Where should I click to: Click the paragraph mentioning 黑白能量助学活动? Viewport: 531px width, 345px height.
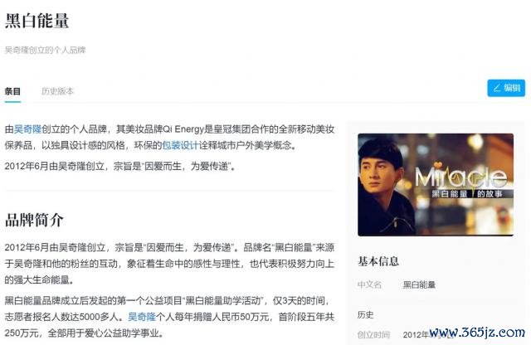(x=169, y=317)
